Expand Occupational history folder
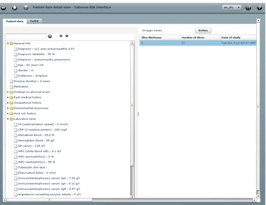The image size is (266, 205). [x=8, y=103]
